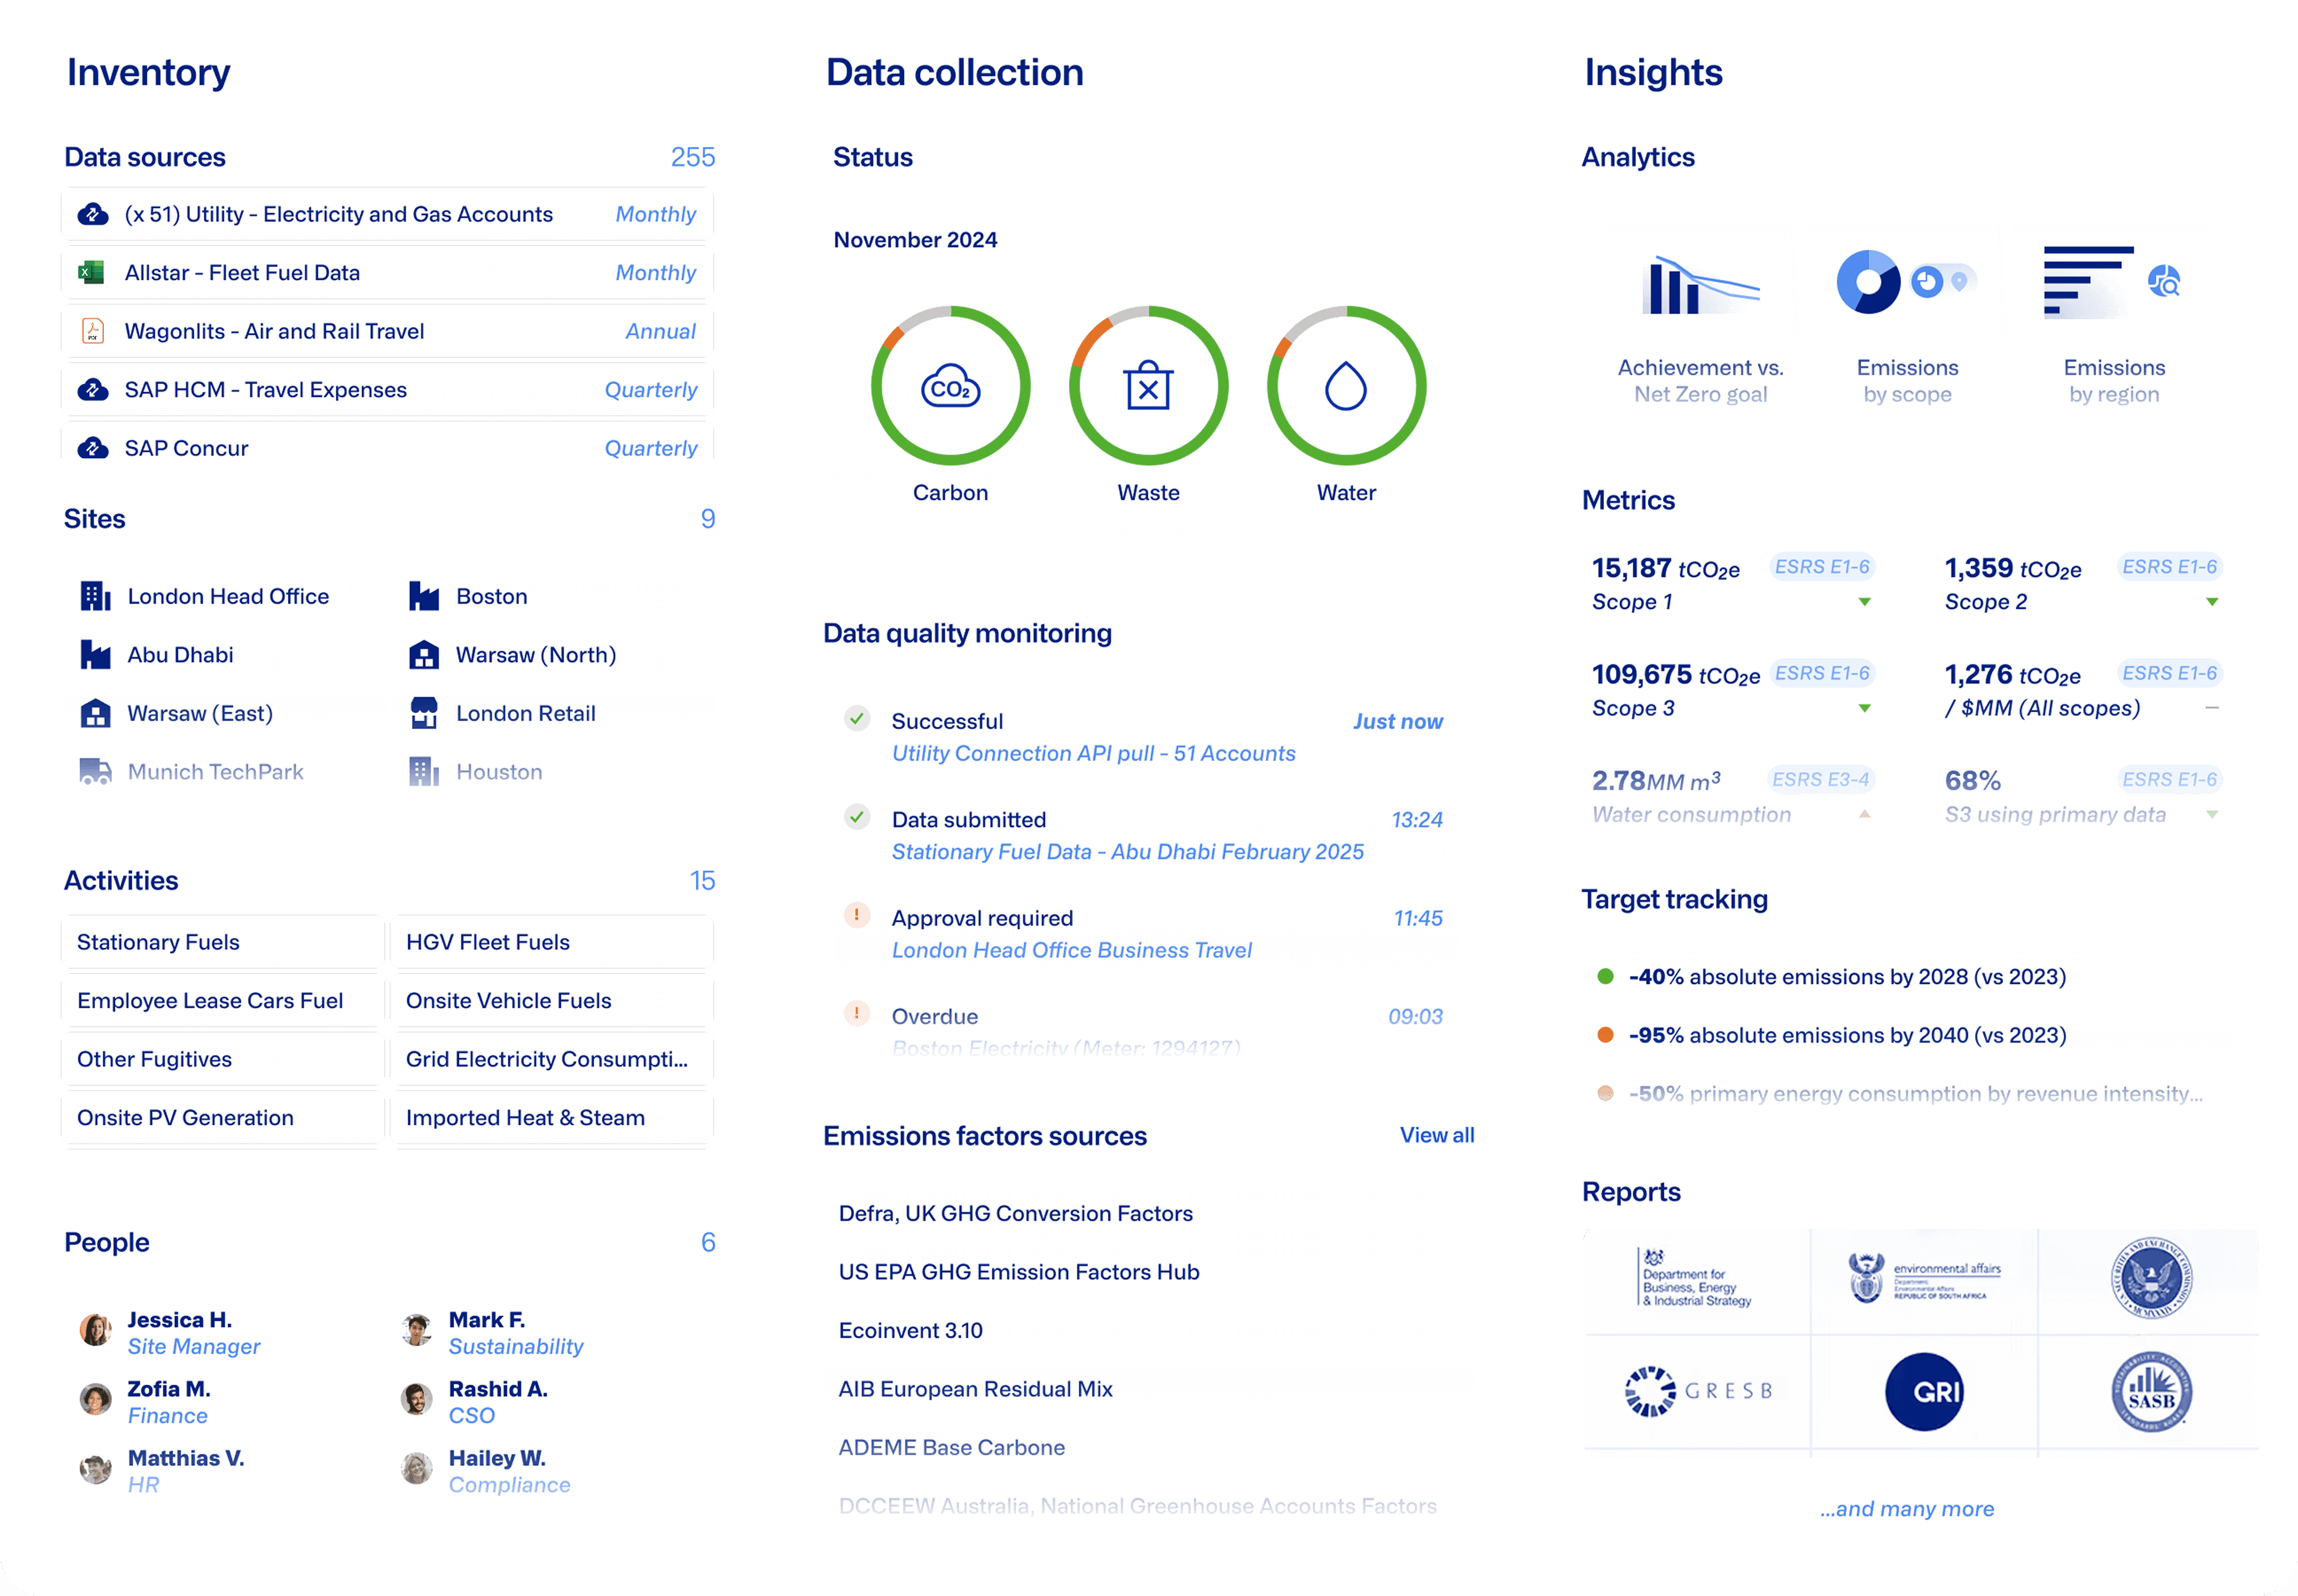The image size is (2298, 1596).
Task: Open Utility Connection API pull link
Action: click(1093, 753)
